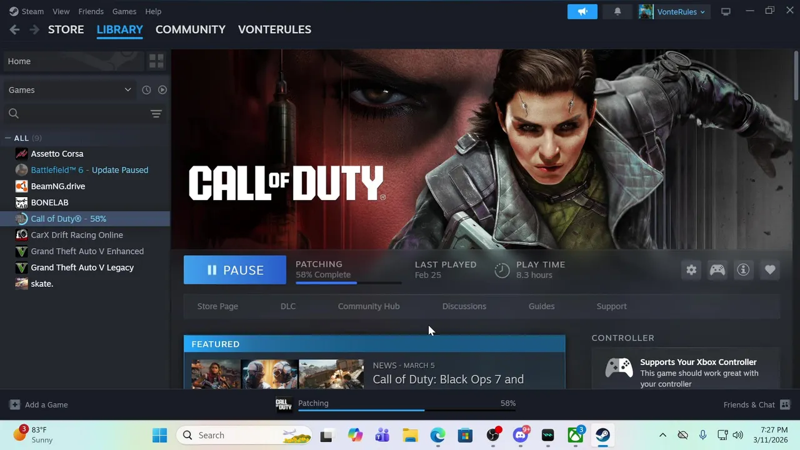The height and width of the screenshot is (450, 800).
Task: Open the Windows Start button
Action: [x=160, y=435]
